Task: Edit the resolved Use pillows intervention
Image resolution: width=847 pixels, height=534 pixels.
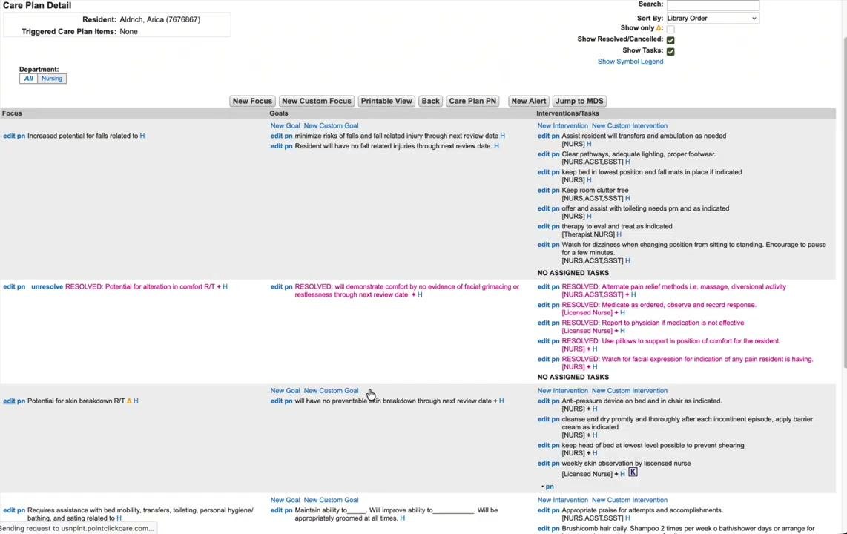Action: tap(544, 341)
